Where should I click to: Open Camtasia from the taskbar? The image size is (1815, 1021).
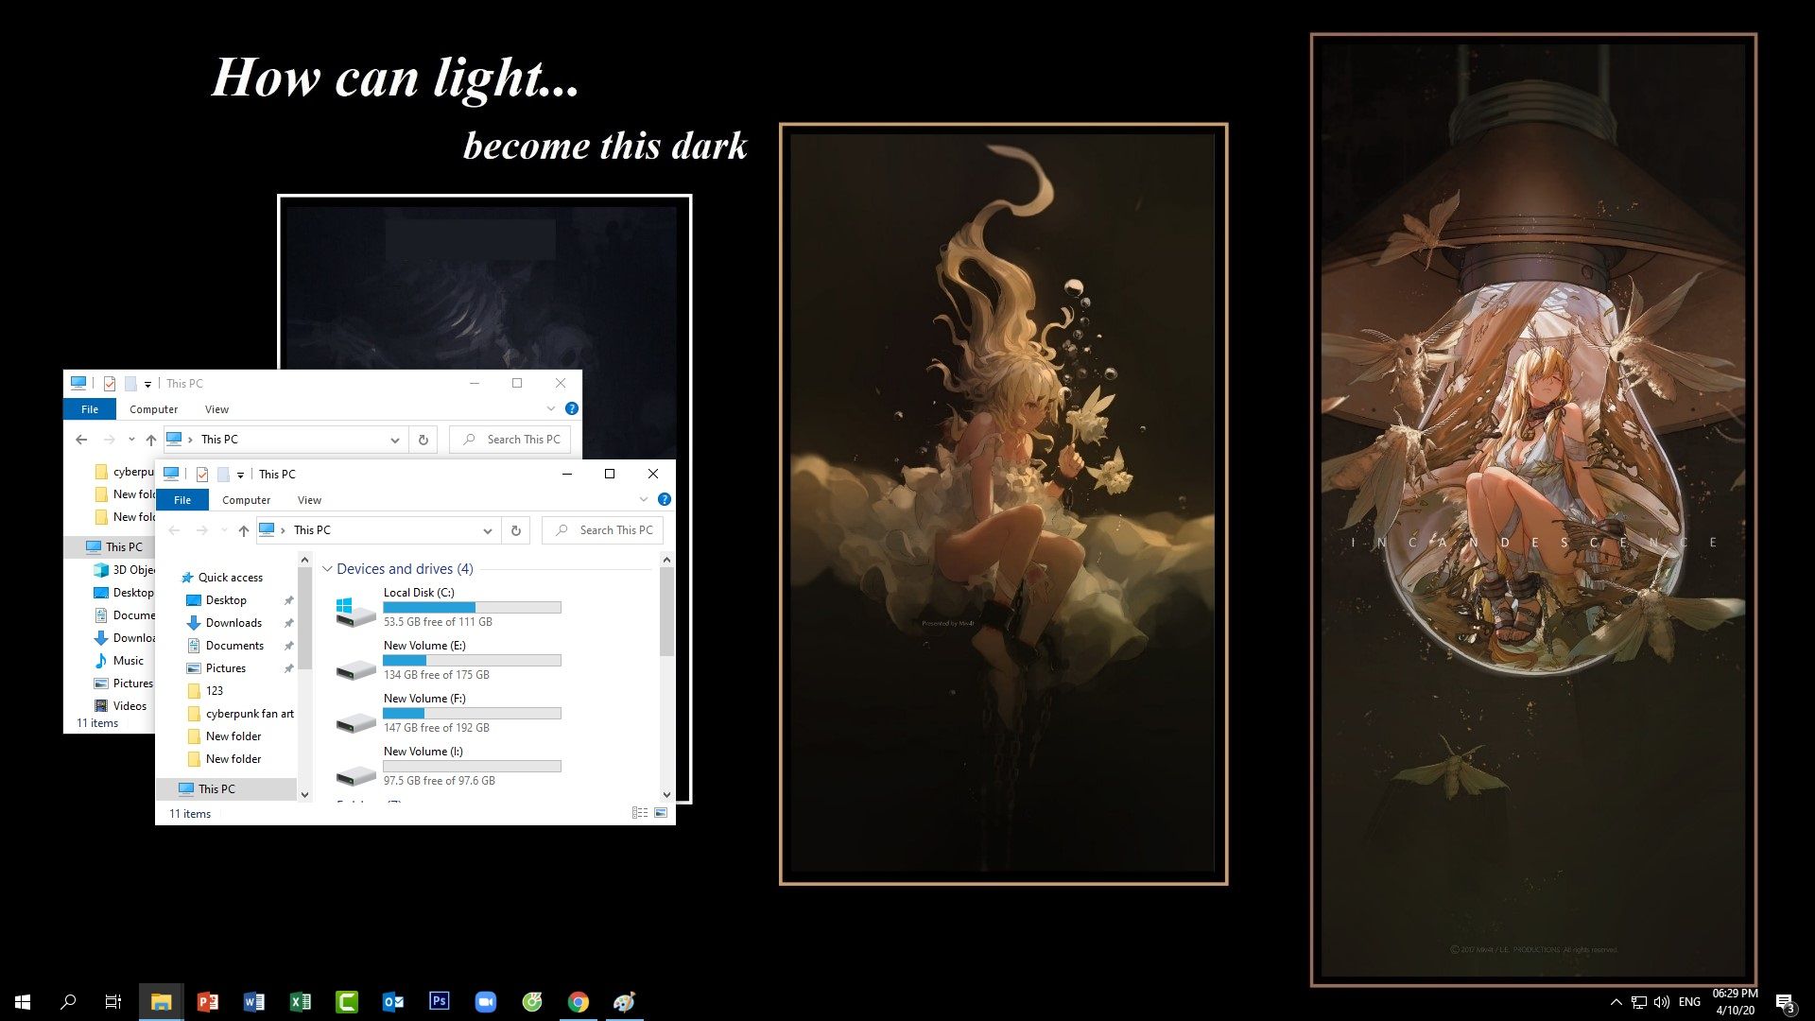[x=347, y=1001]
